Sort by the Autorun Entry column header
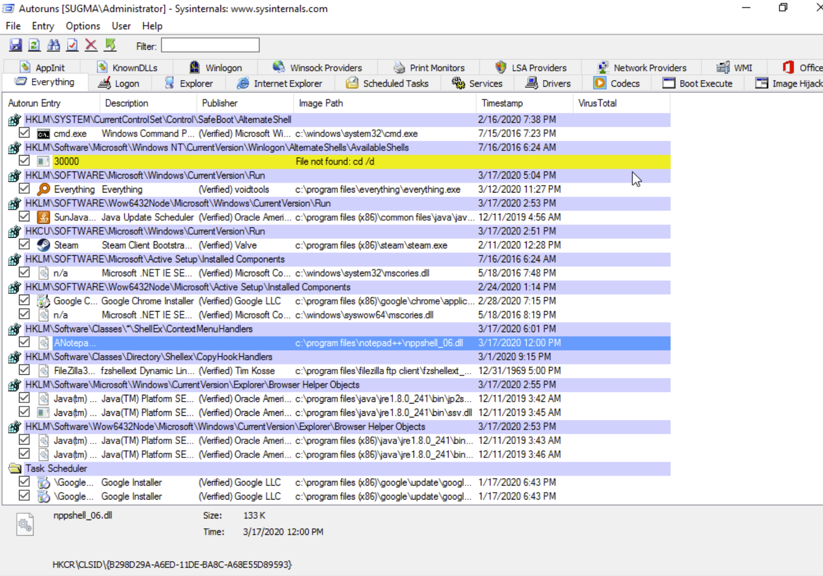Screen dimensions: 823x576 51,103
